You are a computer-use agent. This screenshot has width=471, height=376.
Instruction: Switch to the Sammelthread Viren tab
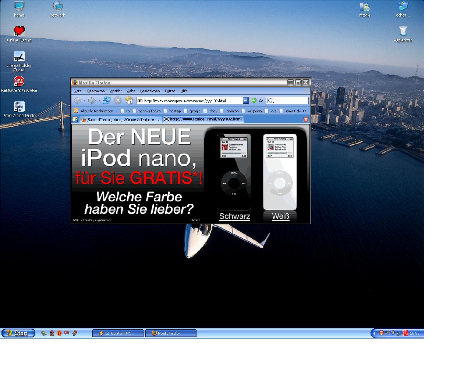121,120
